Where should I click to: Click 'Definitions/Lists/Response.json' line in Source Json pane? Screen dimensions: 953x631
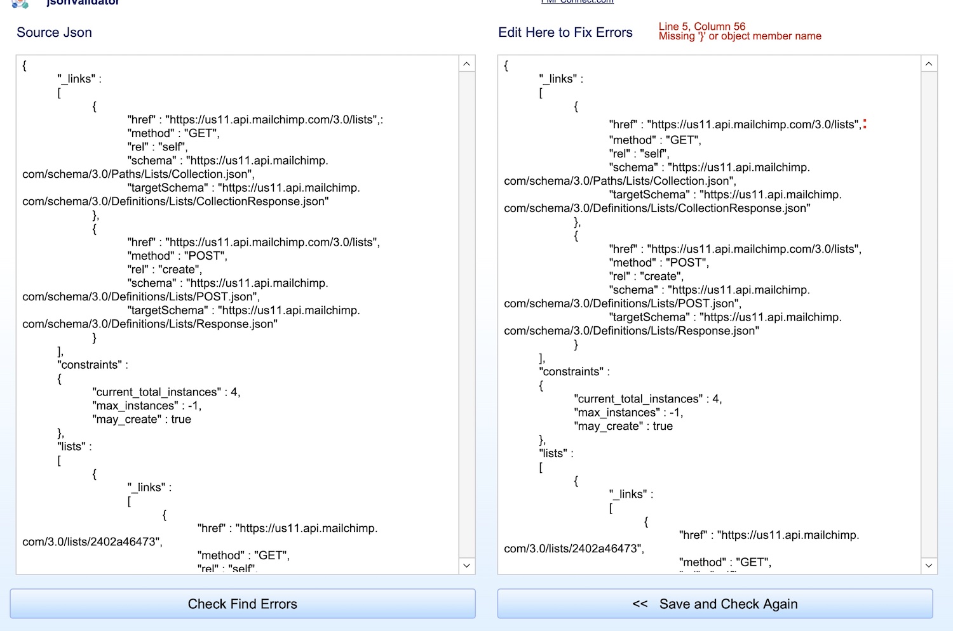pos(150,324)
